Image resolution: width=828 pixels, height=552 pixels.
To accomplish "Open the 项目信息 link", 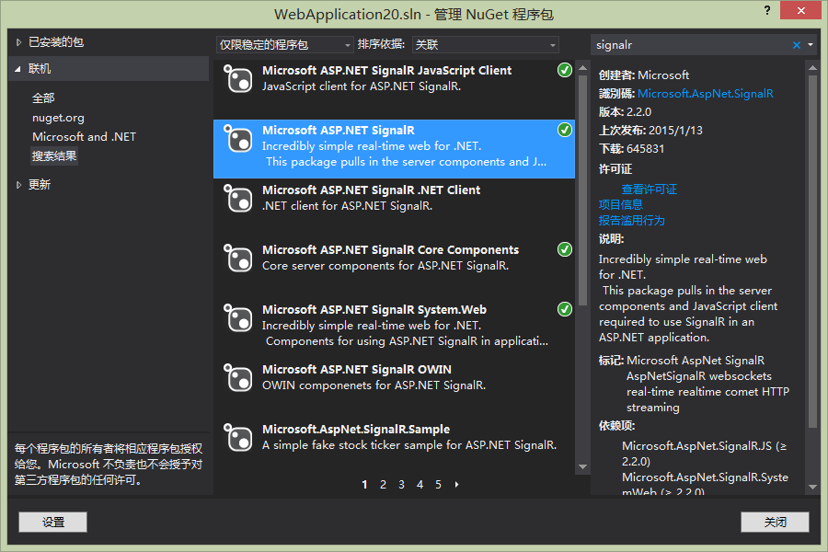I will click(x=620, y=204).
